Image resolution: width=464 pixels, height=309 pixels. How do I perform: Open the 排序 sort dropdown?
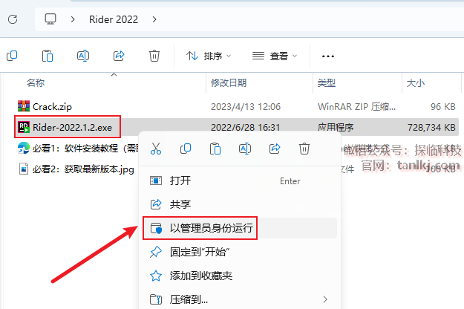tap(209, 56)
